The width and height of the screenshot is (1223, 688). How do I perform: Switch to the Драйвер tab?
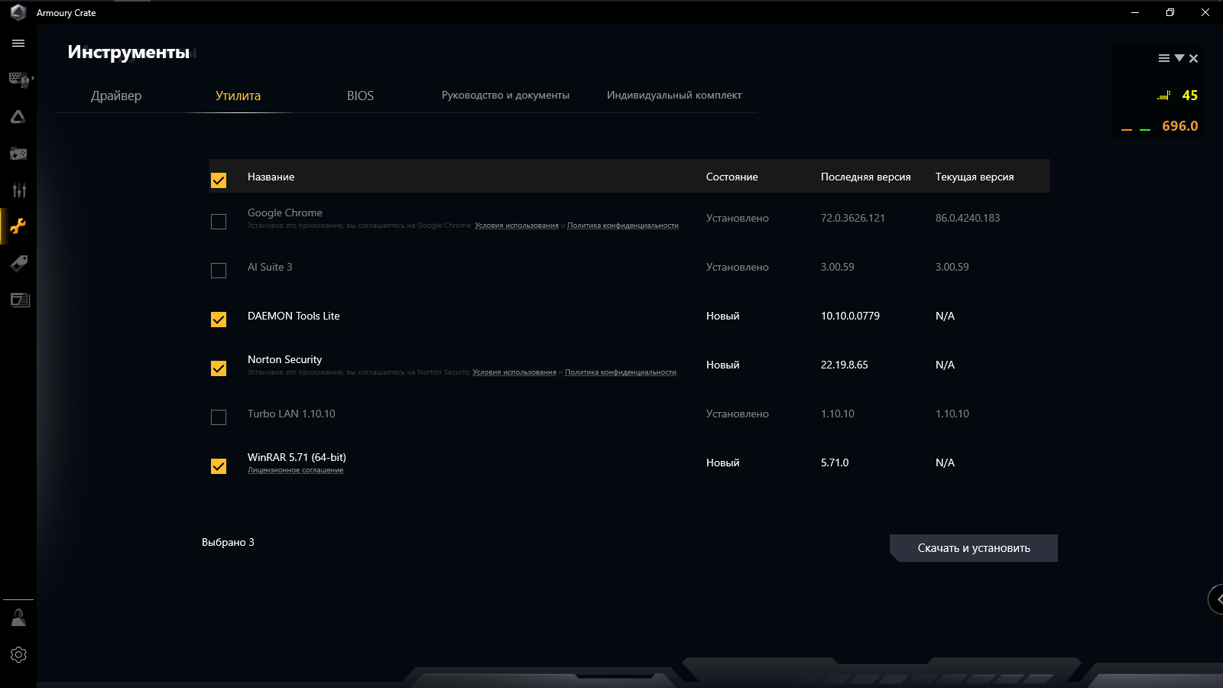(x=116, y=96)
